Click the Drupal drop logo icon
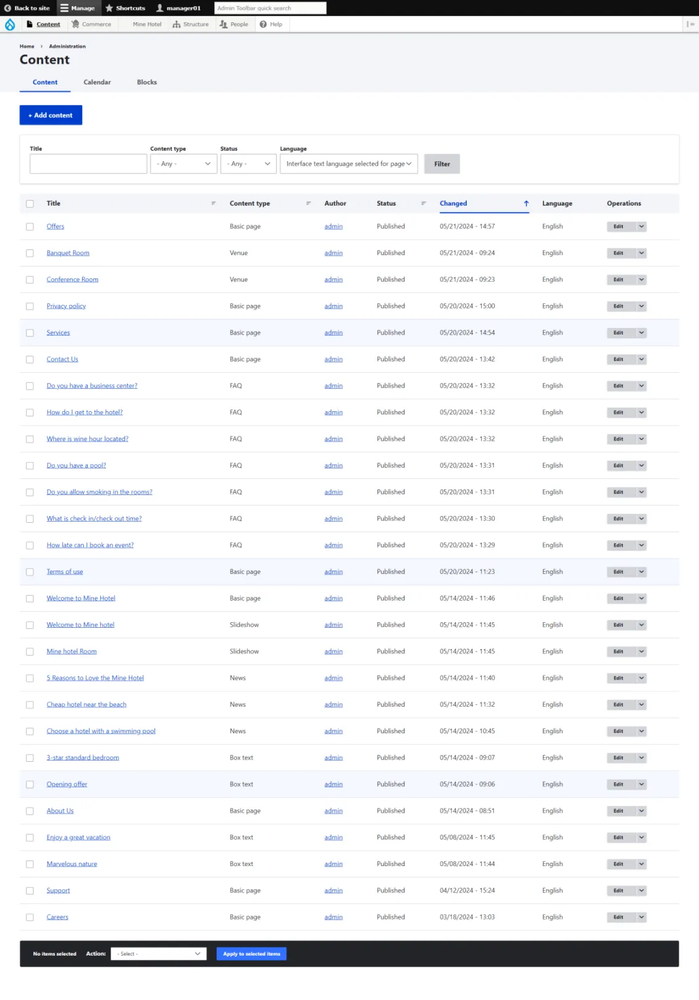The image size is (699, 1000). pyautogui.click(x=10, y=24)
